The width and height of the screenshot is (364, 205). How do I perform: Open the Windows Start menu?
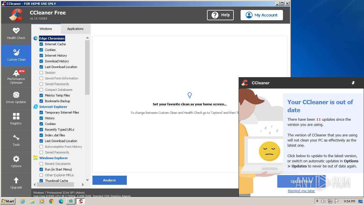(x=8, y=201)
